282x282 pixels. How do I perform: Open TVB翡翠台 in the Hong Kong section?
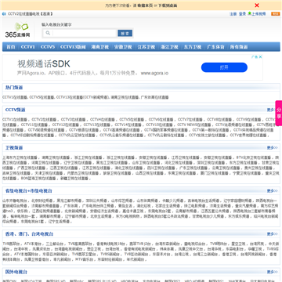pos(11,244)
